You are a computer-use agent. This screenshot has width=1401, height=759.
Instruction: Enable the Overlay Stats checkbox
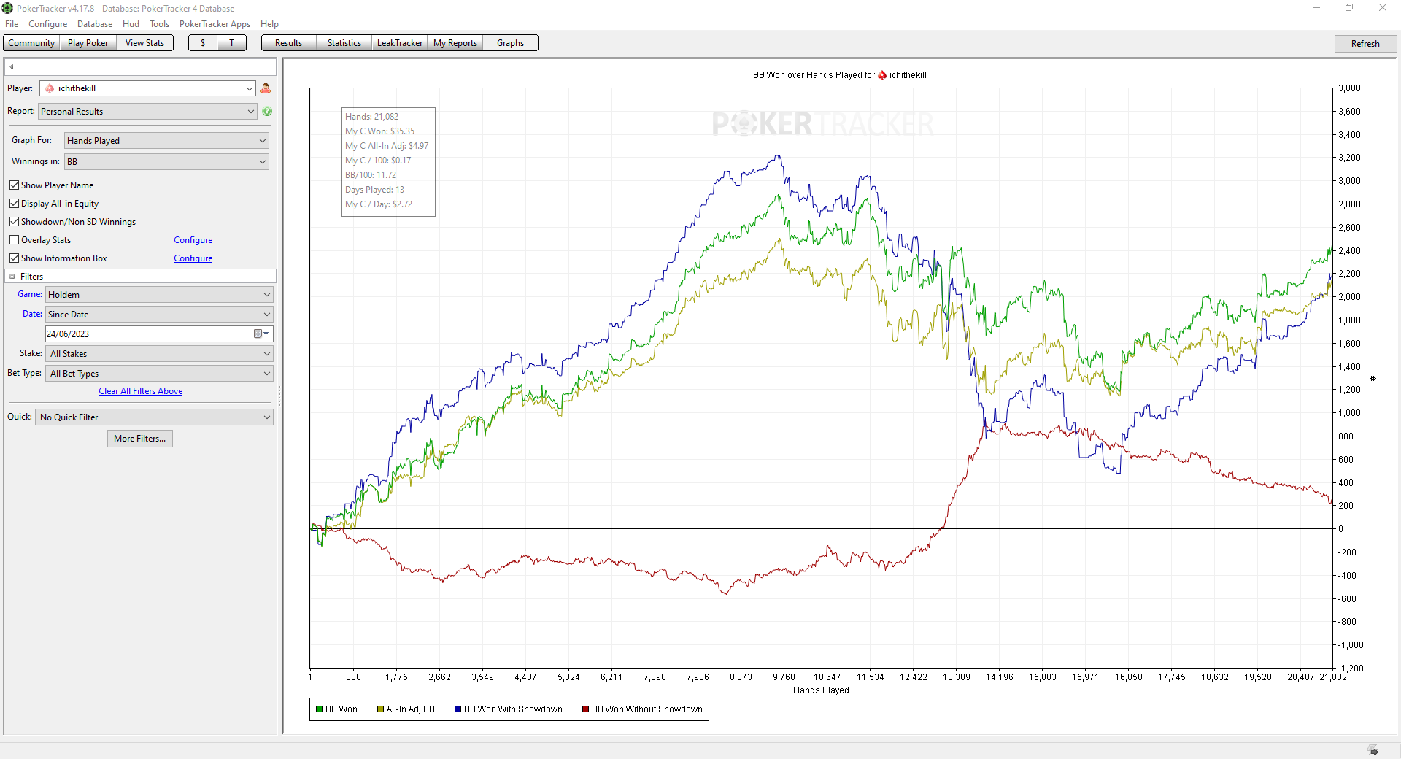point(14,240)
